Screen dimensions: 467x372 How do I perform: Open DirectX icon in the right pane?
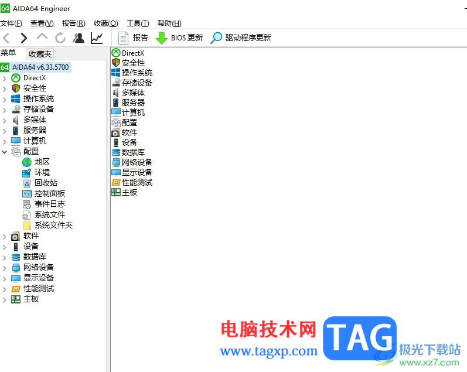[x=116, y=53]
